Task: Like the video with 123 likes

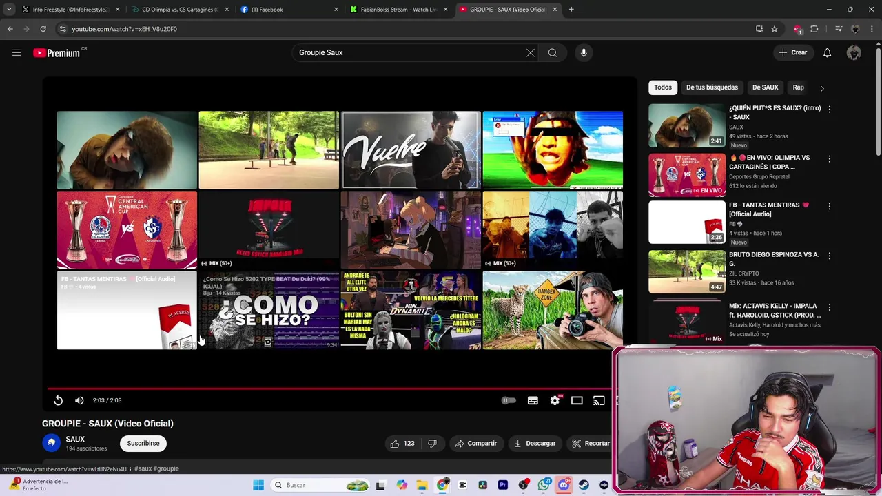Action: [x=402, y=443]
